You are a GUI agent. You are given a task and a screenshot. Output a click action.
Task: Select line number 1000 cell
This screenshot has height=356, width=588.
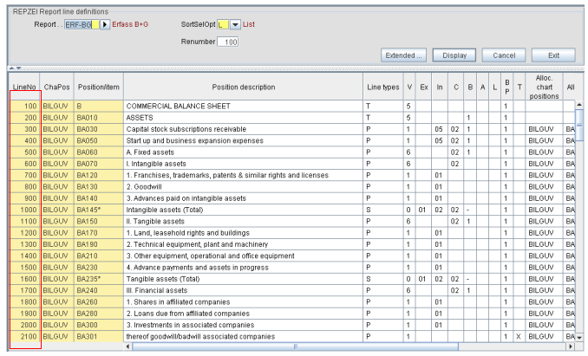click(x=25, y=210)
